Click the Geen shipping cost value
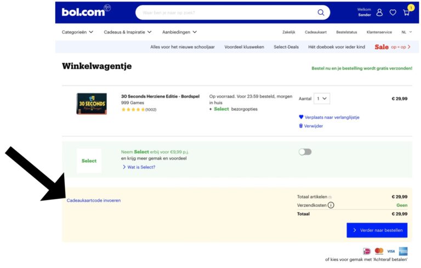Image resolution: width=421 pixels, height=268 pixels. click(402, 205)
